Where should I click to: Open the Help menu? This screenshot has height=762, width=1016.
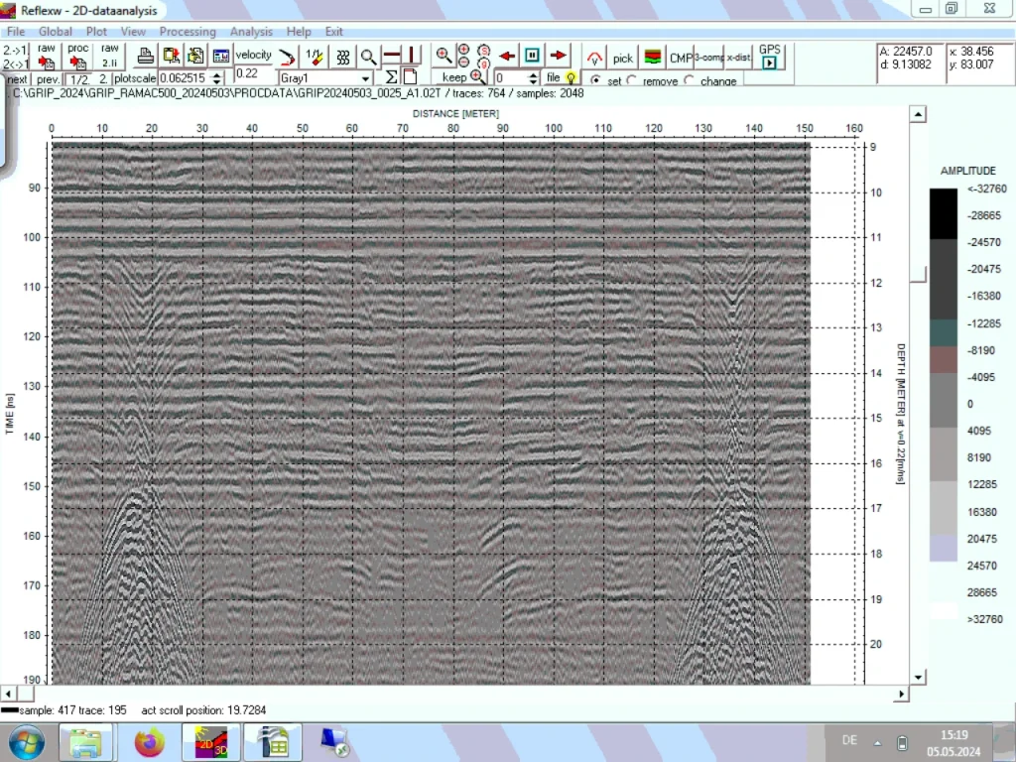point(299,31)
